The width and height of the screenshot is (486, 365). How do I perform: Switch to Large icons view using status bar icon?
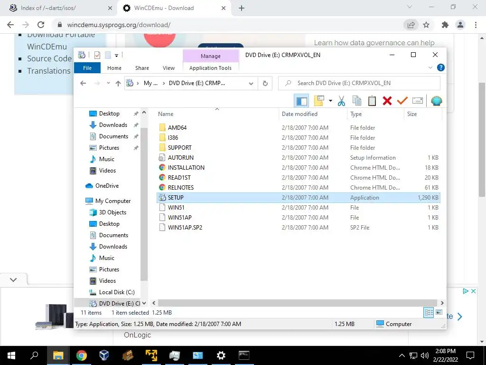[x=439, y=312]
